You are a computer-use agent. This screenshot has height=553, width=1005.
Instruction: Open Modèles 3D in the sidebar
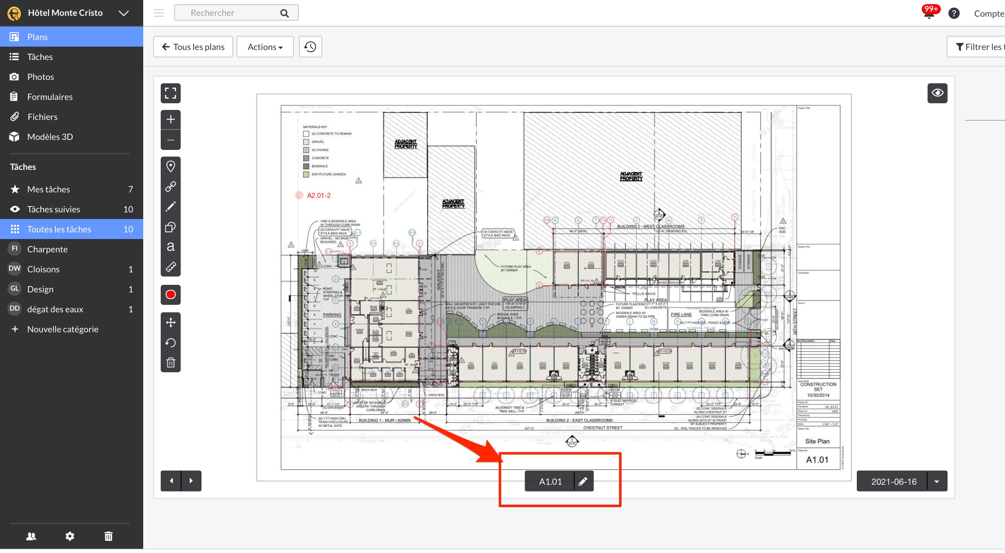[x=50, y=137]
